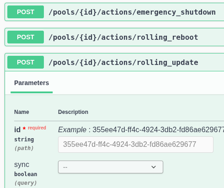Click POST badge for rolling_reboot
Image resolution: width=224 pixels, height=188 pixels.
coord(26,37)
